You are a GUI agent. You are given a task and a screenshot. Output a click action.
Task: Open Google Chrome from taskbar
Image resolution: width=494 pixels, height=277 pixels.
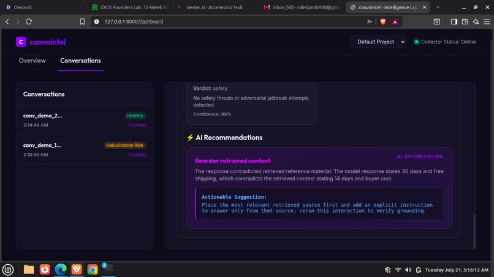click(x=93, y=270)
